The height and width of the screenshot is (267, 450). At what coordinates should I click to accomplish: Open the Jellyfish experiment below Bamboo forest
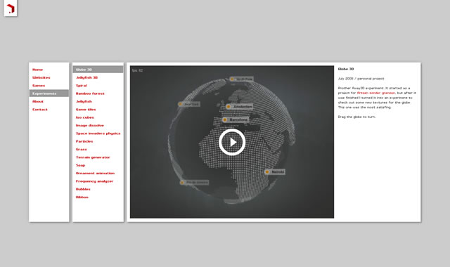(x=84, y=101)
